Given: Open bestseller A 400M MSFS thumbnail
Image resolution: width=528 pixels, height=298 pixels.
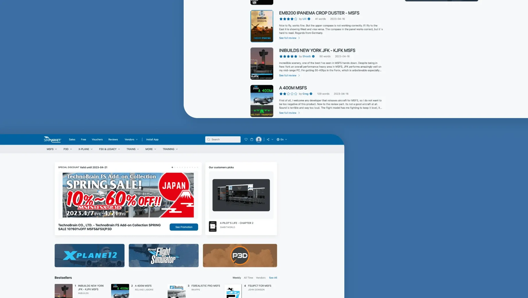Looking at the screenshot, I should pos(120,291).
